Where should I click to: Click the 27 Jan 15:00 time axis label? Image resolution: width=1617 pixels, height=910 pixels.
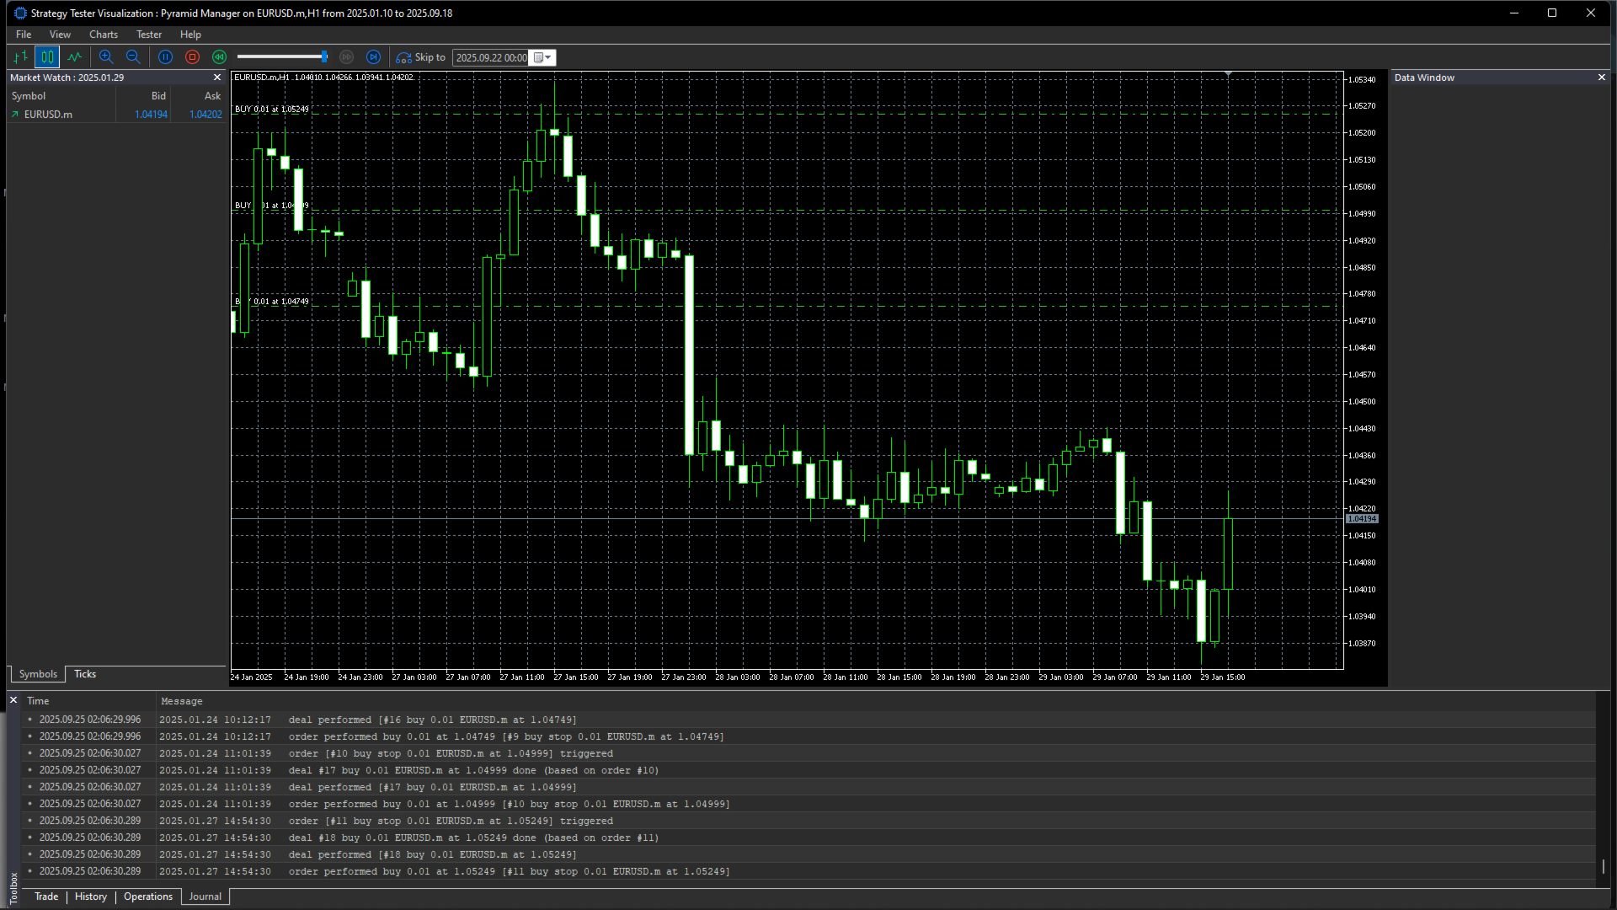(x=576, y=677)
